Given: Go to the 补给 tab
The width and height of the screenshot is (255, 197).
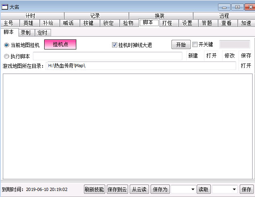Looking at the screenshot, I should [50, 23].
